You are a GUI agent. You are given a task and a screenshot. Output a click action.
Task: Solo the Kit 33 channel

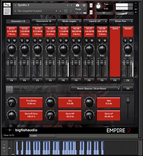(x=35, y=41)
